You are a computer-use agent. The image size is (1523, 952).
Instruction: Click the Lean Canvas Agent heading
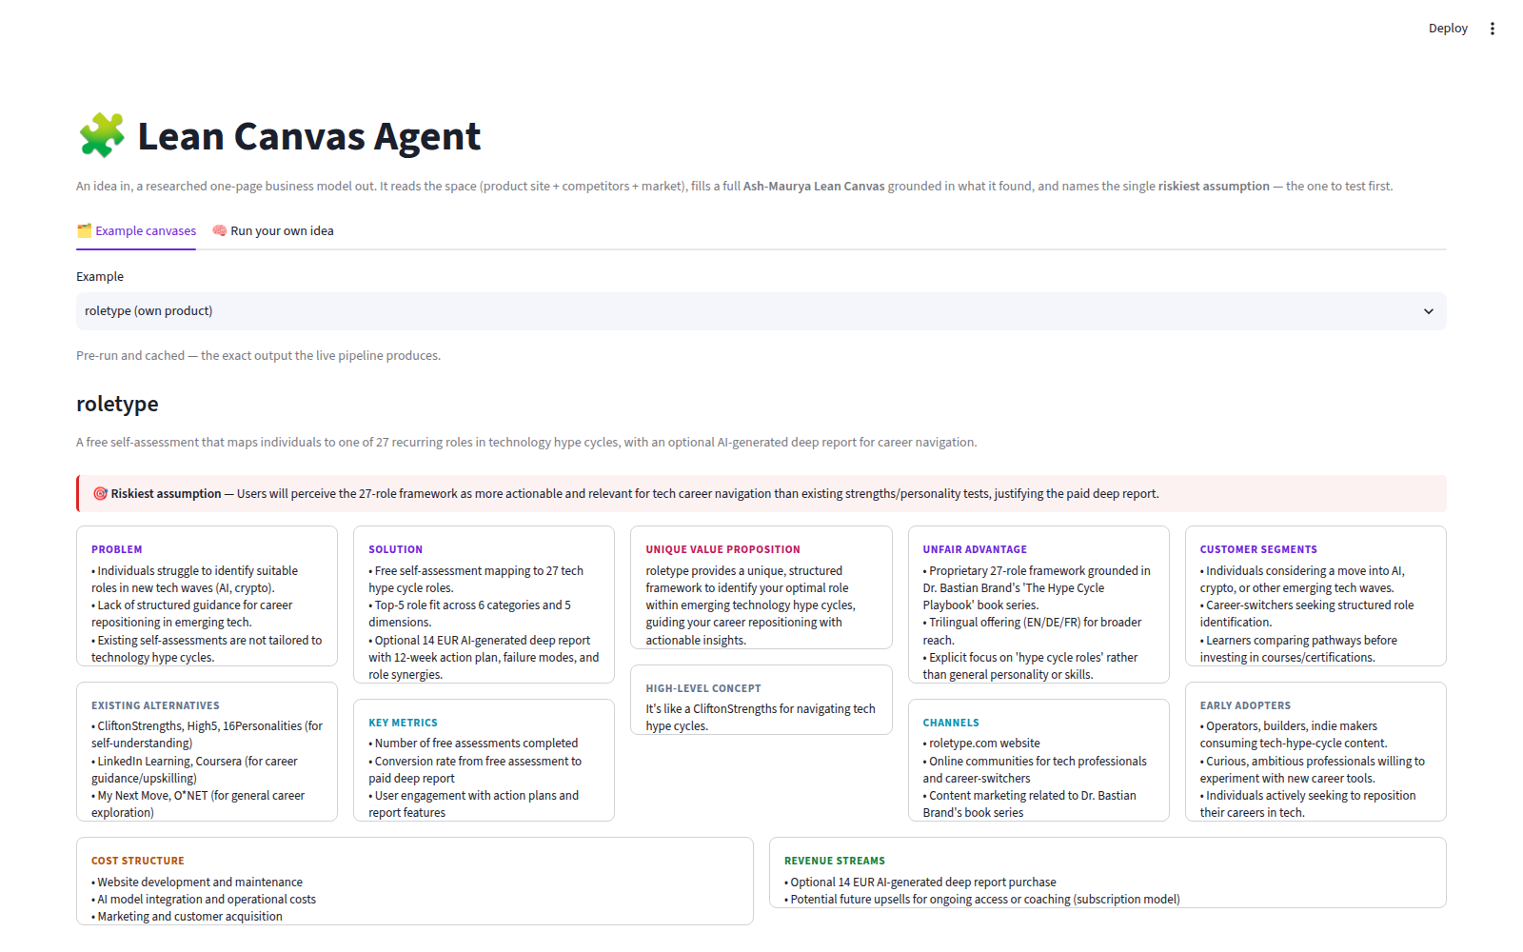pyautogui.click(x=309, y=136)
